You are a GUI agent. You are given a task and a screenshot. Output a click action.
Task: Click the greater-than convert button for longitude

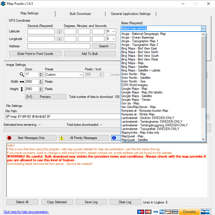click(59, 39)
